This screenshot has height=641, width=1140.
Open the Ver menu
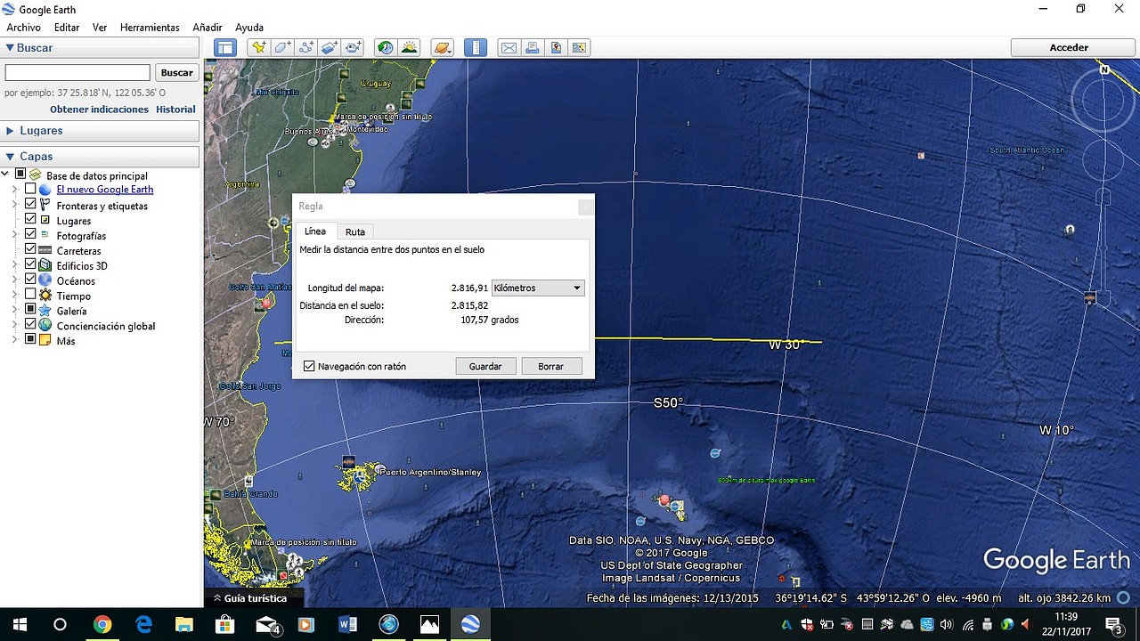pos(100,28)
